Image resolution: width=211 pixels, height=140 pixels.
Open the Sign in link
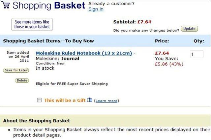click(x=96, y=9)
